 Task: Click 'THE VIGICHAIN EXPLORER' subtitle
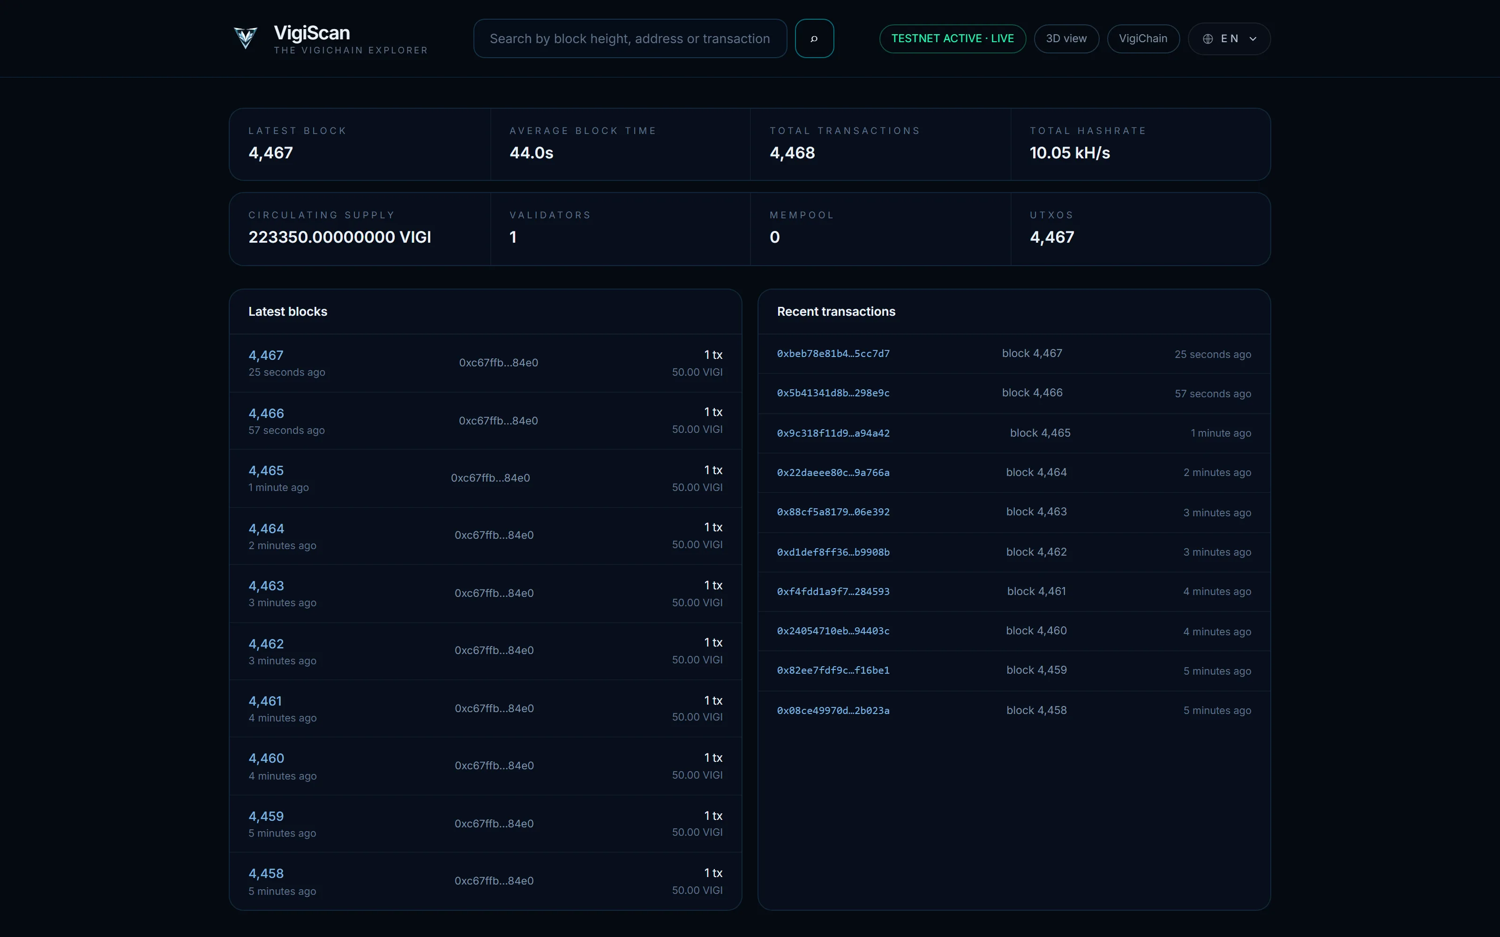point(351,50)
